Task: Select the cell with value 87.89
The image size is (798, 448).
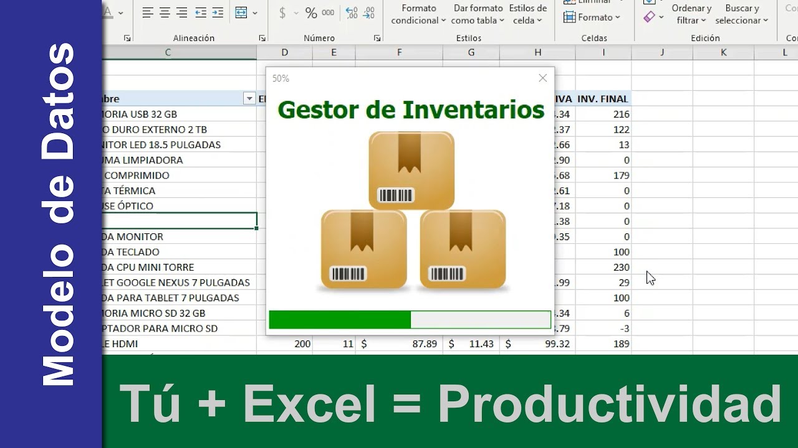Action: tap(399, 343)
